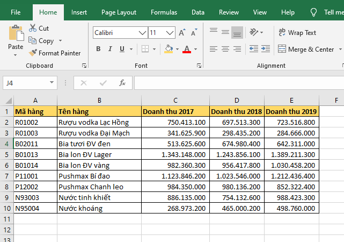Viewport: 344px width, 242px height.
Task: Open the Page Layout tab
Action: click(119, 12)
